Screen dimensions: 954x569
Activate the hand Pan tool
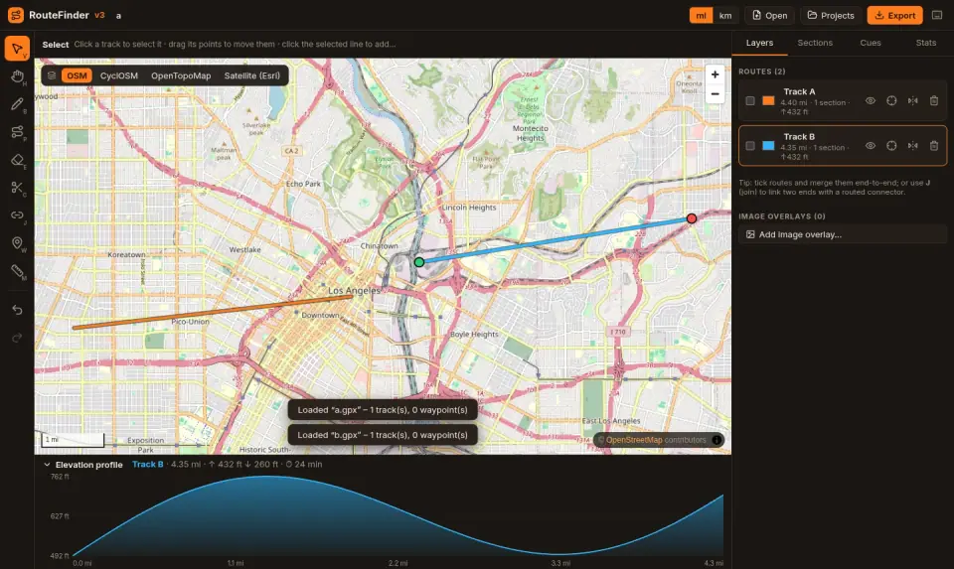(17, 76)
